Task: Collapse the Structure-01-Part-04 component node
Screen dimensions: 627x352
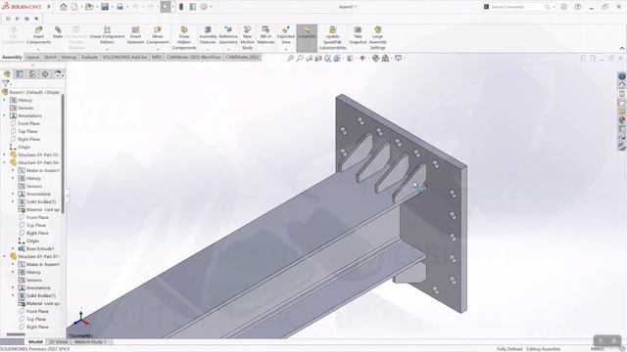Action: point(5,162)
